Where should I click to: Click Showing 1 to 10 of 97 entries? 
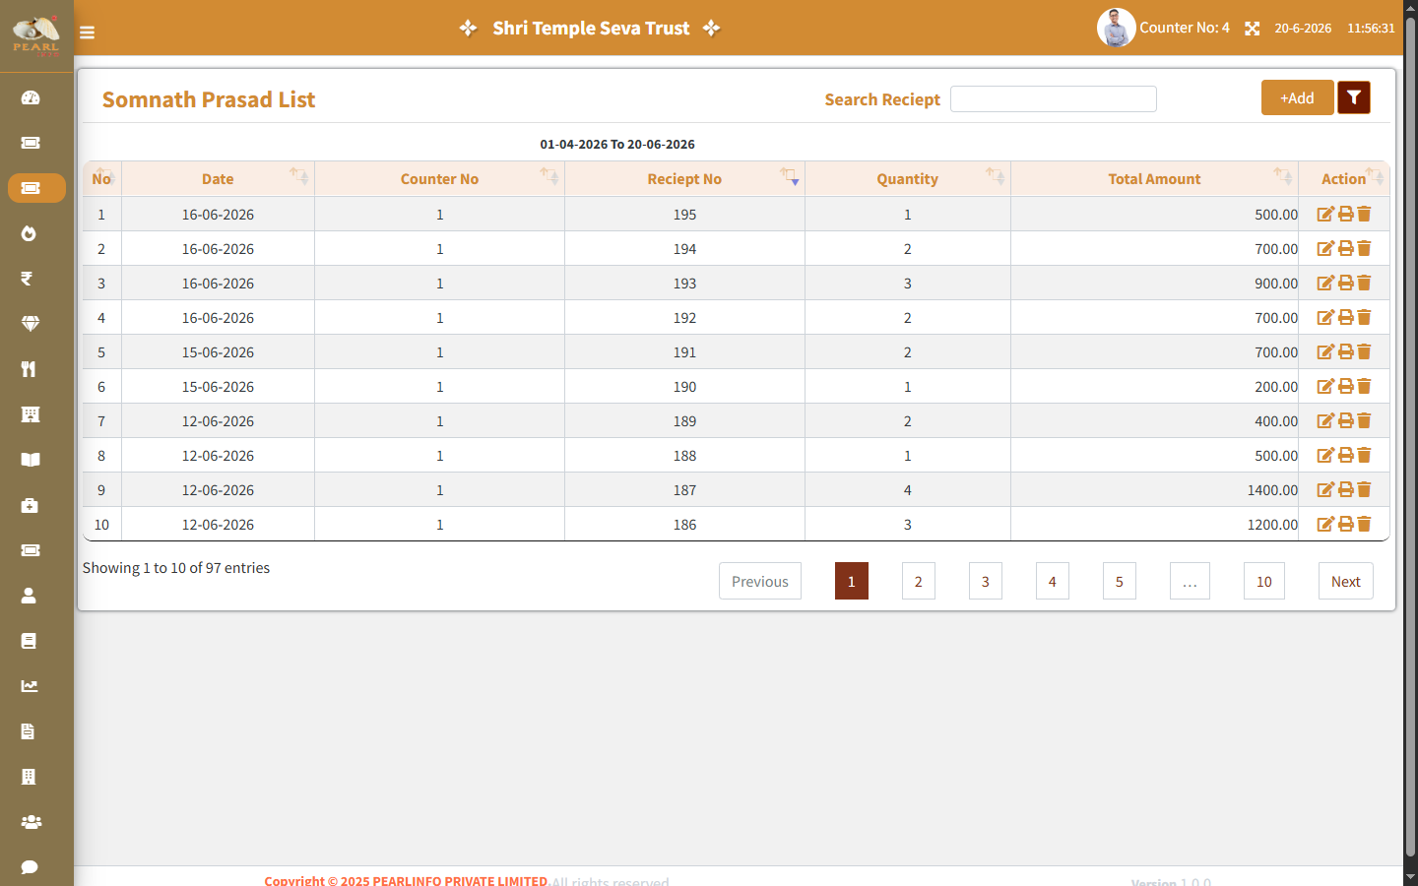[176, 568]
